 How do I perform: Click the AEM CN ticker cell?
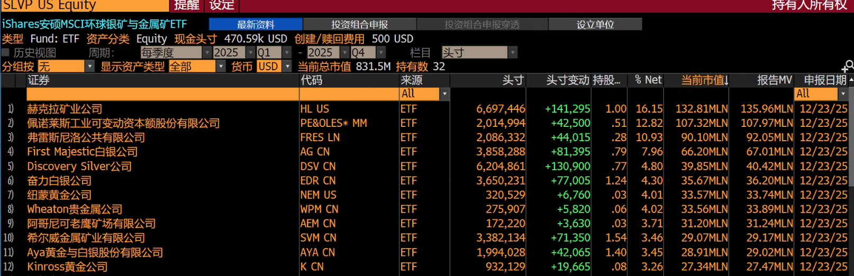(317, 223)
